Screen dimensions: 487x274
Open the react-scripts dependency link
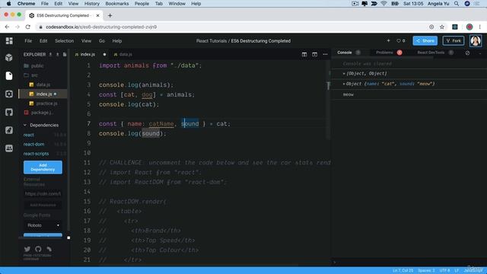[36, 154]
